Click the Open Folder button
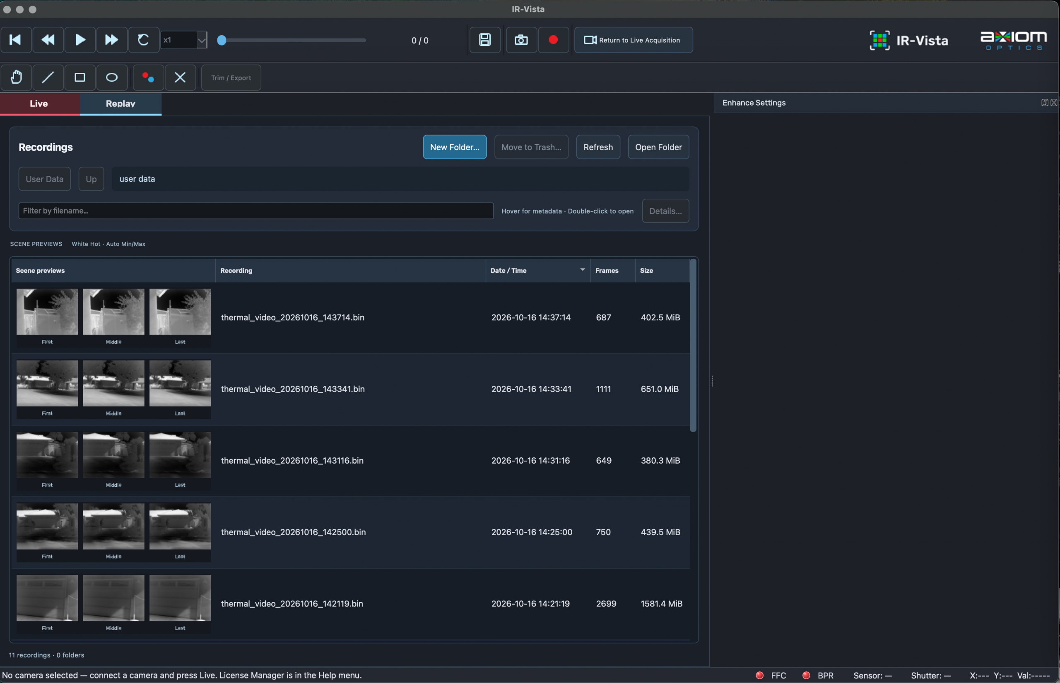This screenshot has height=683, width=1060. point(658,147)
